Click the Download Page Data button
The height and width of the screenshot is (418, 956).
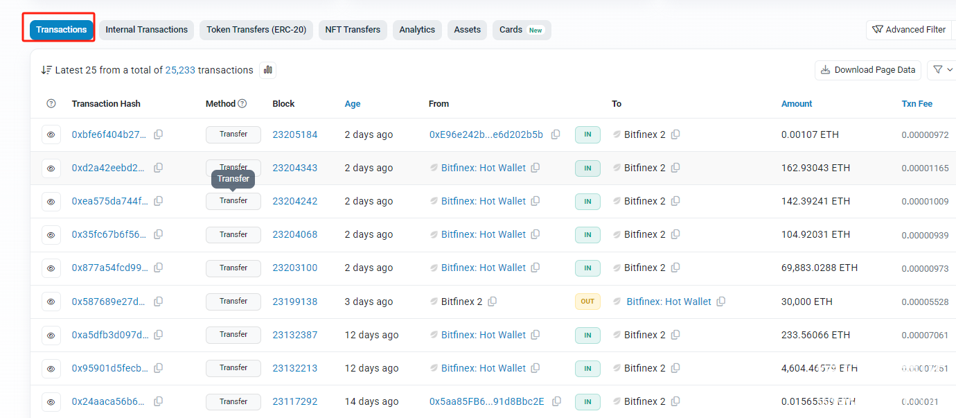point(868,69)
